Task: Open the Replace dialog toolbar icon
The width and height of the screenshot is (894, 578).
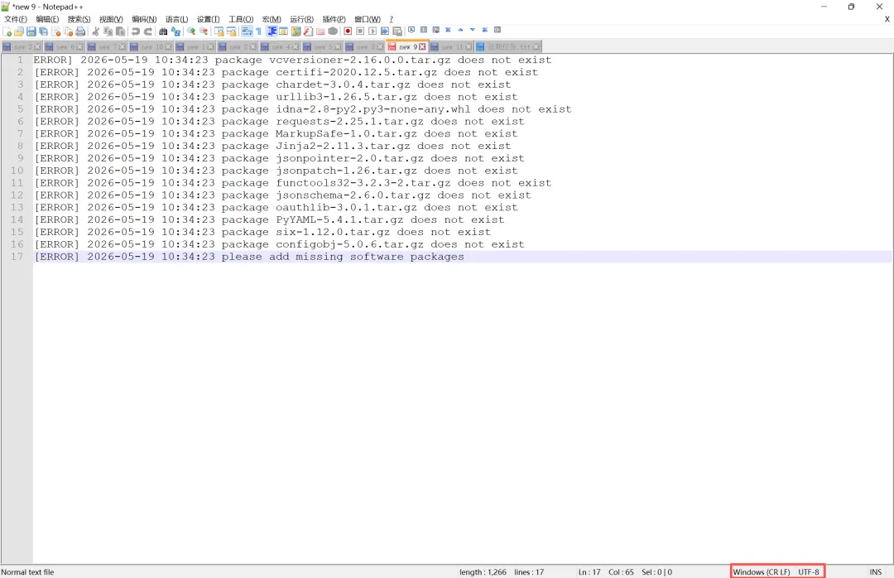Action: pyautogui.click(x=175, y=31)
